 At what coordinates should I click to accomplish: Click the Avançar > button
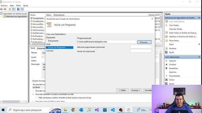click(136, 90)
